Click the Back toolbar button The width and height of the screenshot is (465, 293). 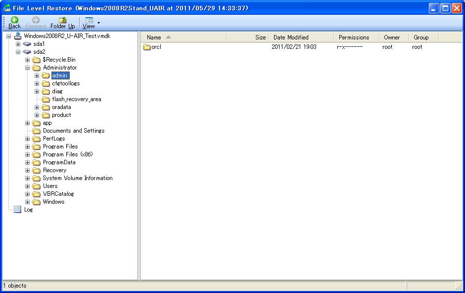[14, 23]
